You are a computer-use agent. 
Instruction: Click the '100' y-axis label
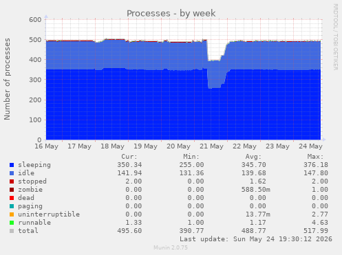pyautogui.click(x=35, y=120)
